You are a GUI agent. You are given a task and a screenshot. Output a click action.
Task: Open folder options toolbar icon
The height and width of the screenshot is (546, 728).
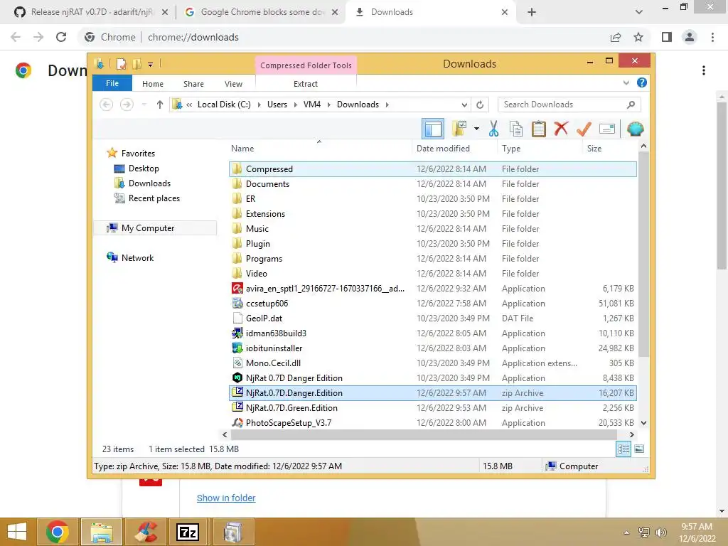point(460,129)
